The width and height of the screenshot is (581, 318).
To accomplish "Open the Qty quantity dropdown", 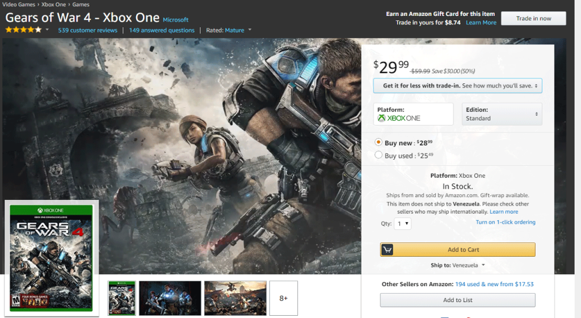I will coord(402,224).
